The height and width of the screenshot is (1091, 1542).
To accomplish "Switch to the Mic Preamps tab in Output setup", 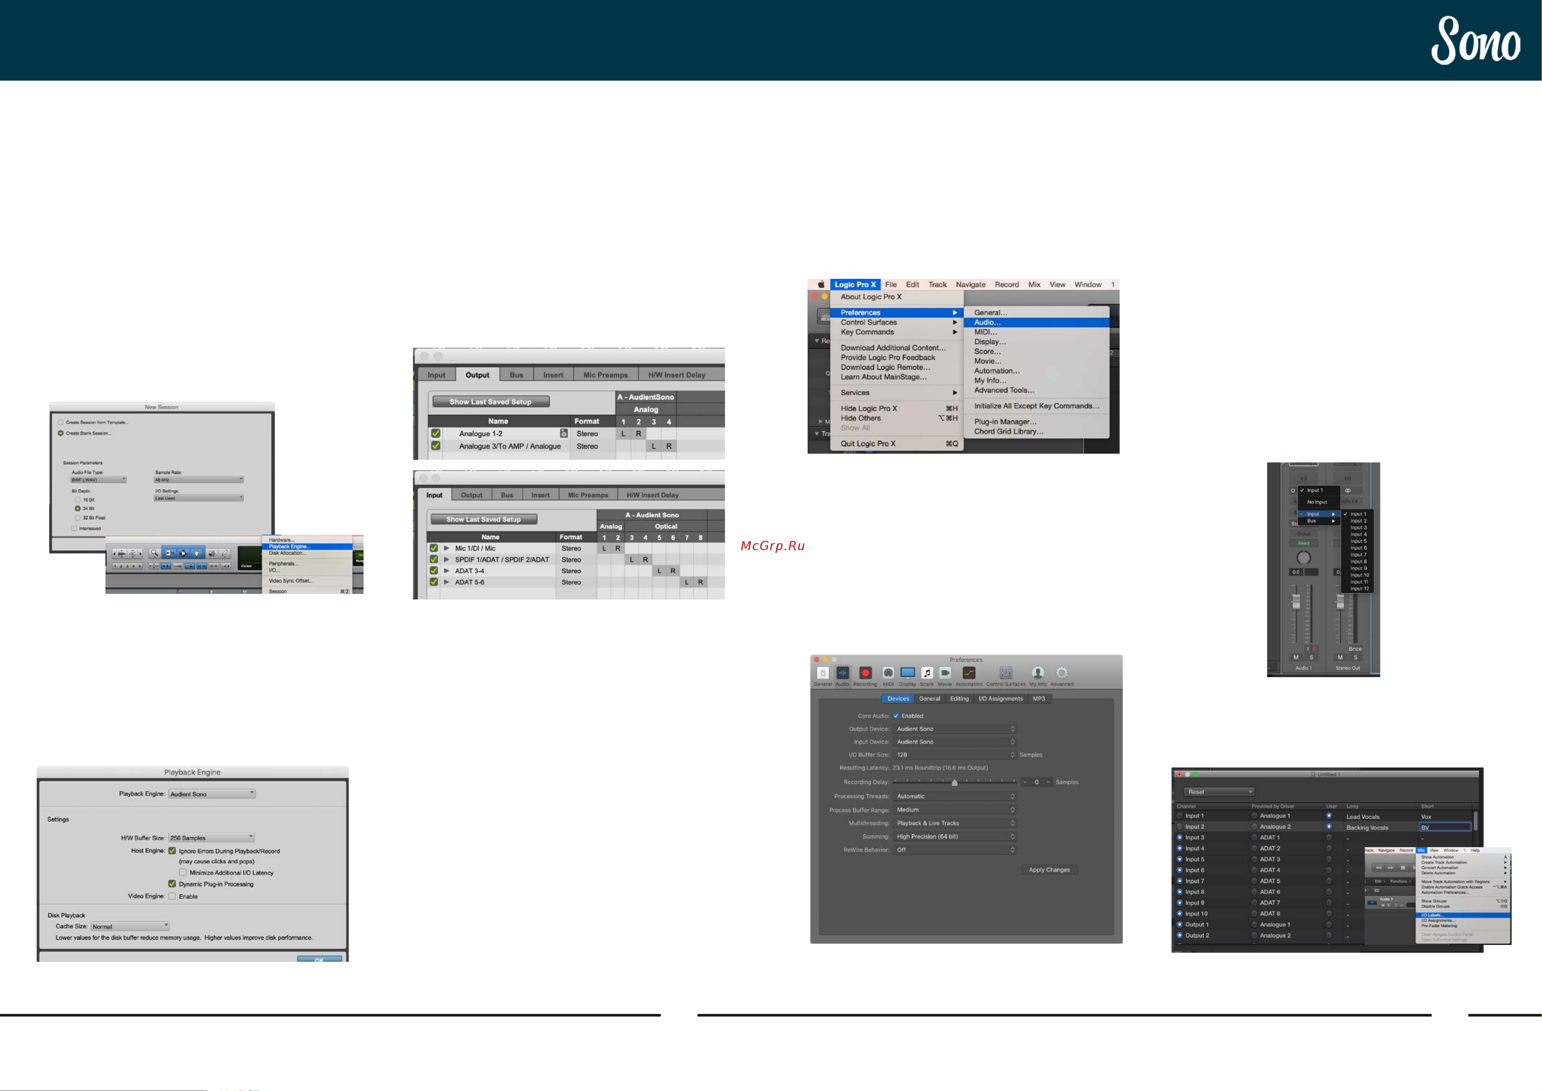I will tap(605, 375).
